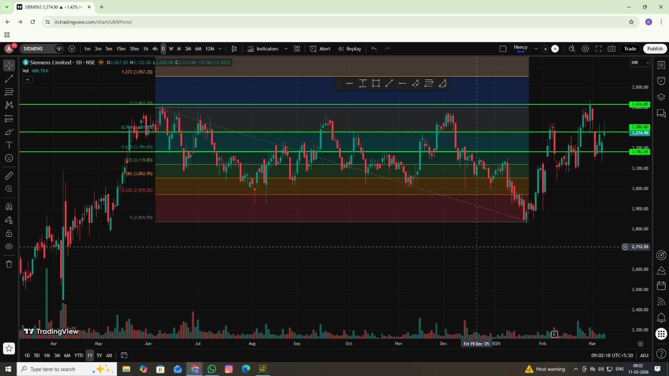Click the Publish button
The width and height of the screenshot is (669, 376).
(x=655, y=49)
